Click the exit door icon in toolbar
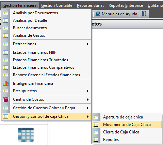 click(x=144, y=14)
